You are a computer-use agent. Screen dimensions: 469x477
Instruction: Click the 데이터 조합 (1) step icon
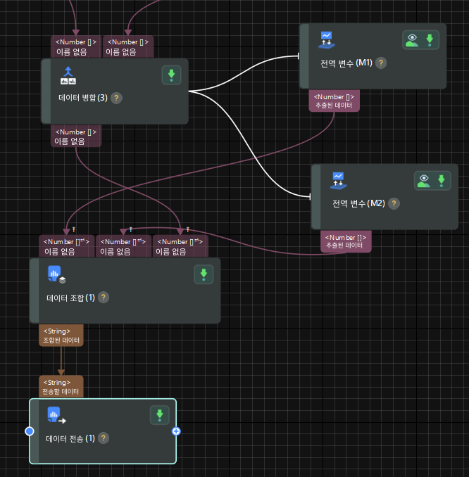click(x=56, y=274)
